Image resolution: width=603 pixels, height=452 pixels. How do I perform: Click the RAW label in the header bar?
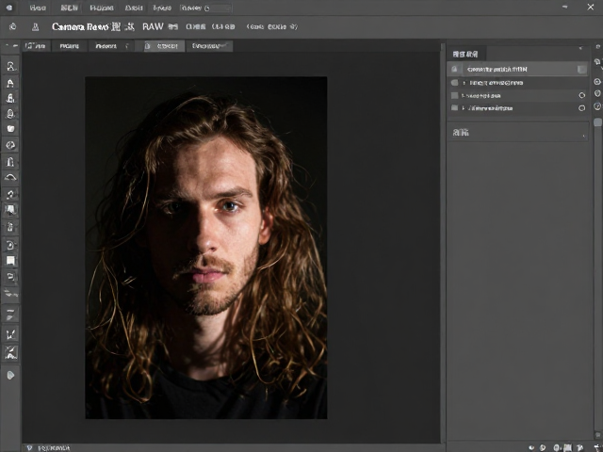(x=153, y=26)
